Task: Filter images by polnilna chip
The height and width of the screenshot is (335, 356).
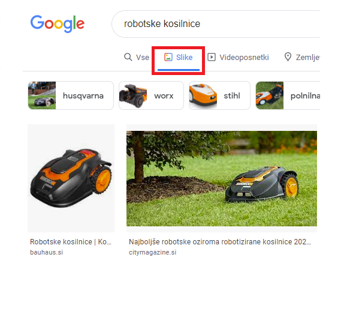Action: pos(288,95)
